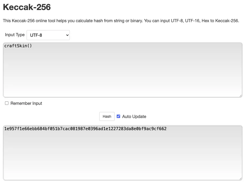Click the Keccak-256 page heading
246x184 pixels.
(x=27, y=7)
